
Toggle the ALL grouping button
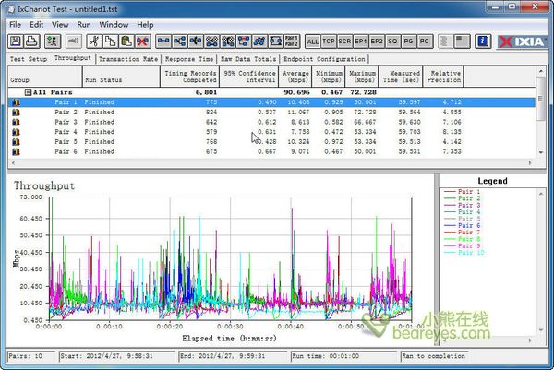[313, 42]
